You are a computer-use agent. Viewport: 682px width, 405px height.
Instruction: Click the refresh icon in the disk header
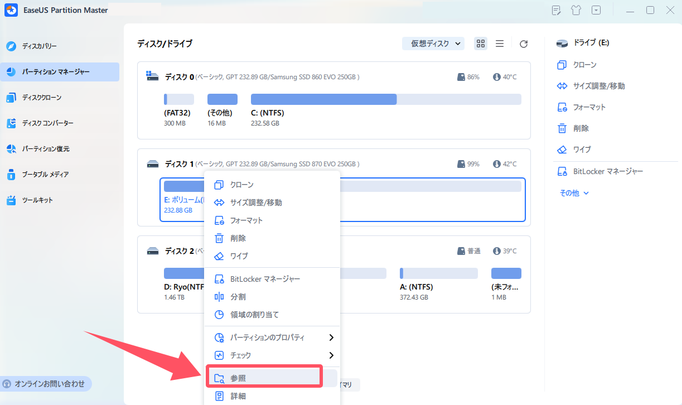(523, 44)
